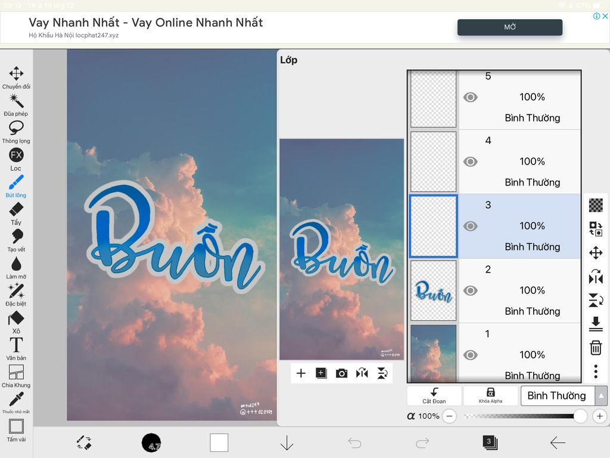The width and height of the screenshot is (610, 458).
Task: Select the Tẩy eraser tool
Action: (x=16, y=214)
